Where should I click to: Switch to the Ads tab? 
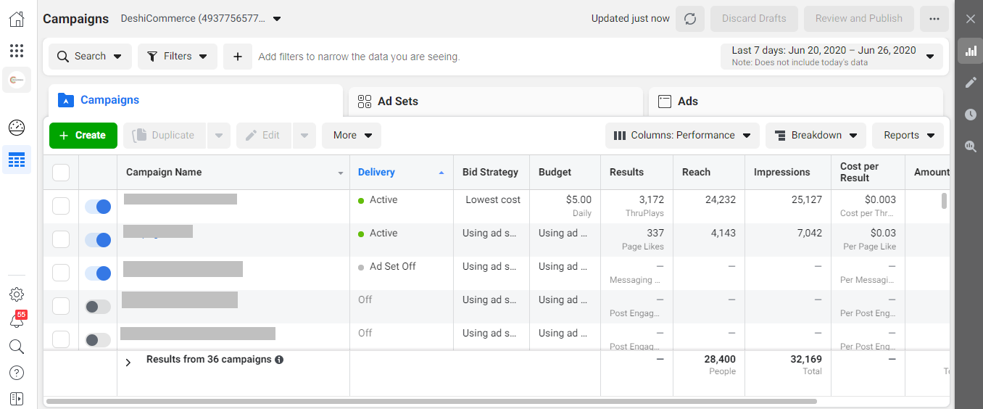click(x=795, y=102)
